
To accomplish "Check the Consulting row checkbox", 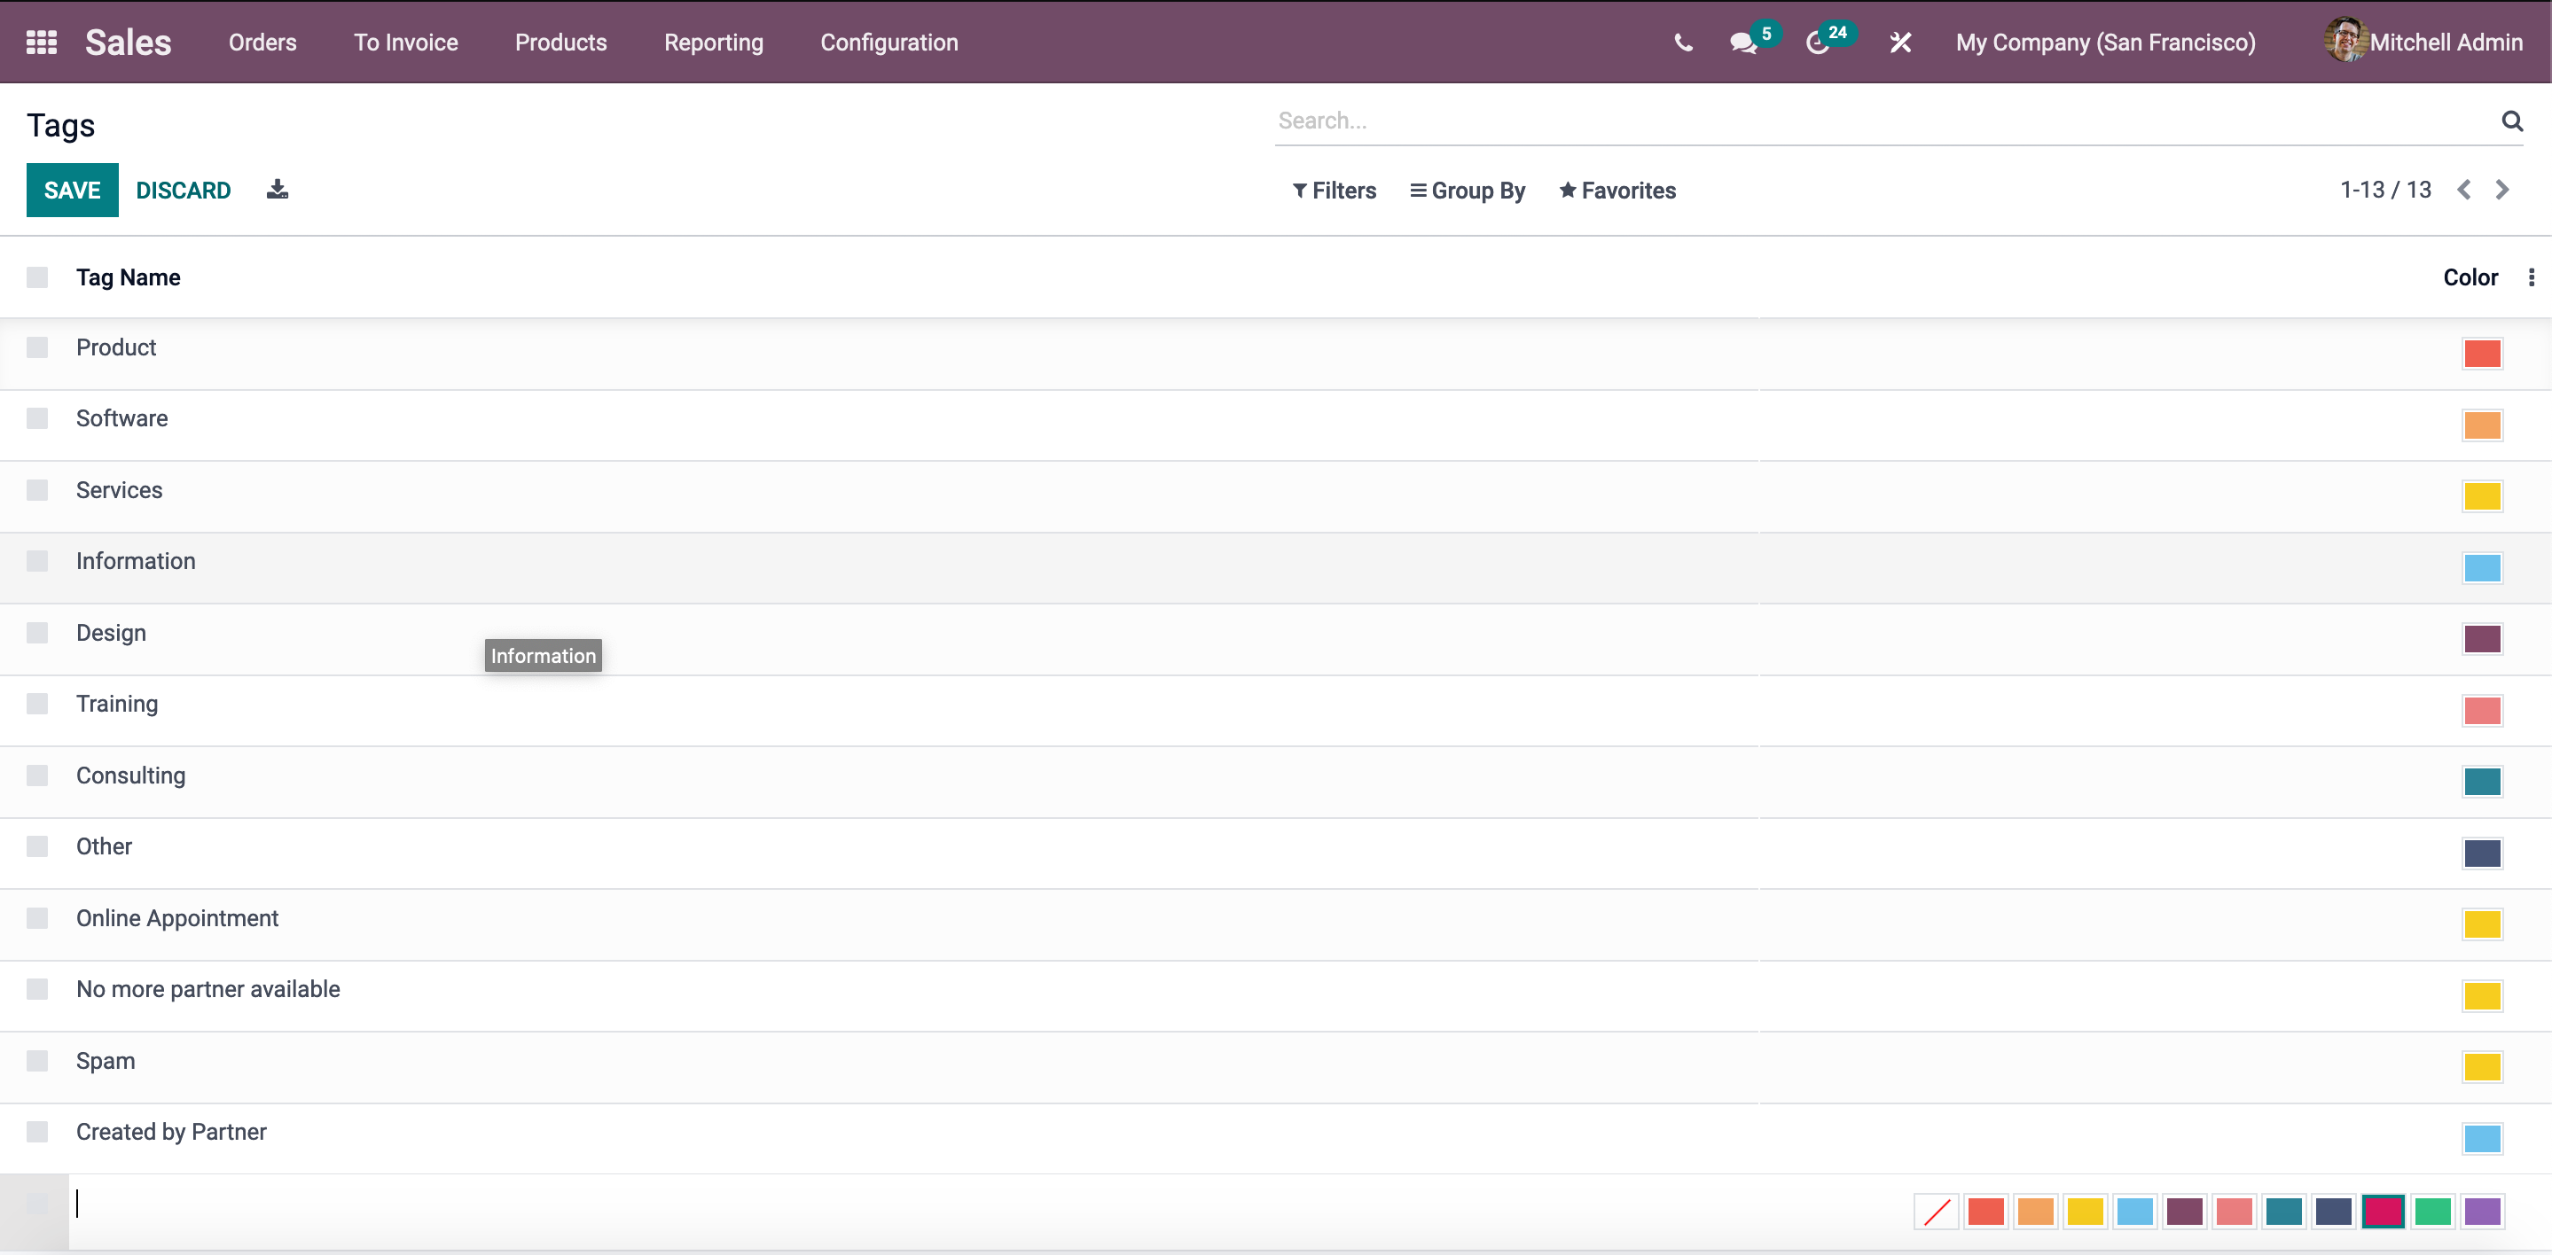I will [x=36, y=776].
